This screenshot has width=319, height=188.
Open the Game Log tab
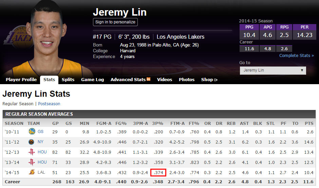point(92,79)
